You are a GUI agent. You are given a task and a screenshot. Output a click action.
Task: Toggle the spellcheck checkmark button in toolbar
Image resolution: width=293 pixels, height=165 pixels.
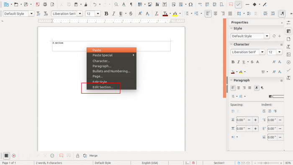tap(238, 5)
